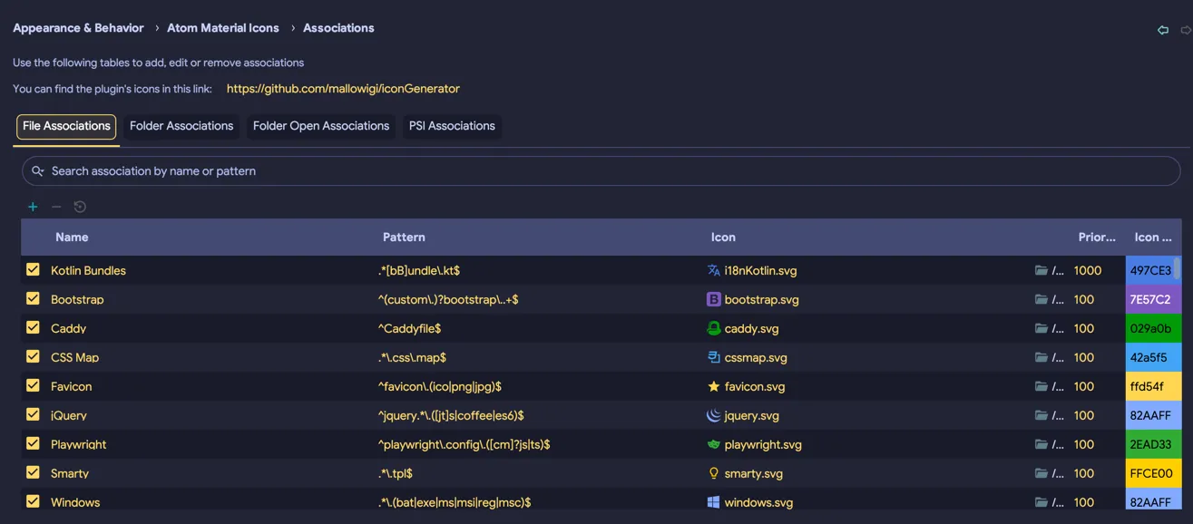Toggle the Playwright checkbox
This screenshot has height=524, width=1193.
coord(33,443)
